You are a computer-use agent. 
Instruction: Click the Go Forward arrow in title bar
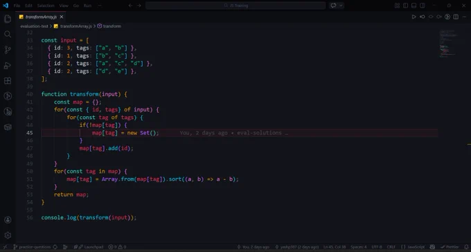pyautogui.click(x=139, y=6)
